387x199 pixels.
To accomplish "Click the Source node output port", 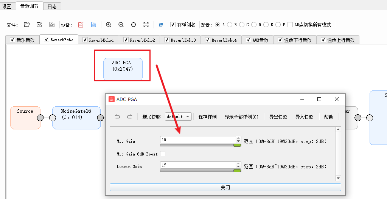I will pos(40,118).
